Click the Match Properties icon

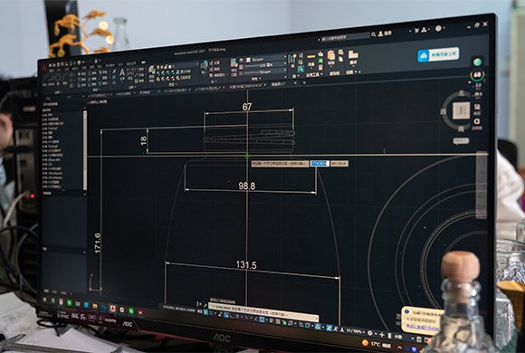coord(234,62)
